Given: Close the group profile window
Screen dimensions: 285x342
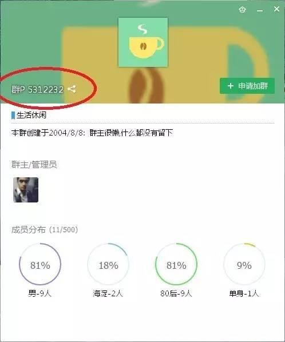Looking at the screenshot, I should 276,9.
